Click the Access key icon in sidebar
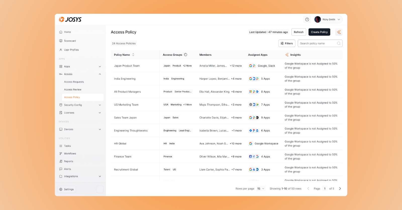Image resolution: width=402 pixels, height=210 pixels. (61, 74)
